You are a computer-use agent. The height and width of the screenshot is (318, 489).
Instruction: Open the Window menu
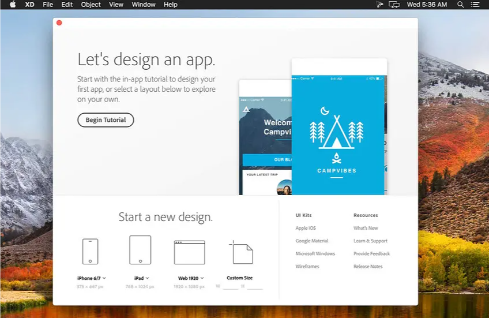tap(144, 5)
